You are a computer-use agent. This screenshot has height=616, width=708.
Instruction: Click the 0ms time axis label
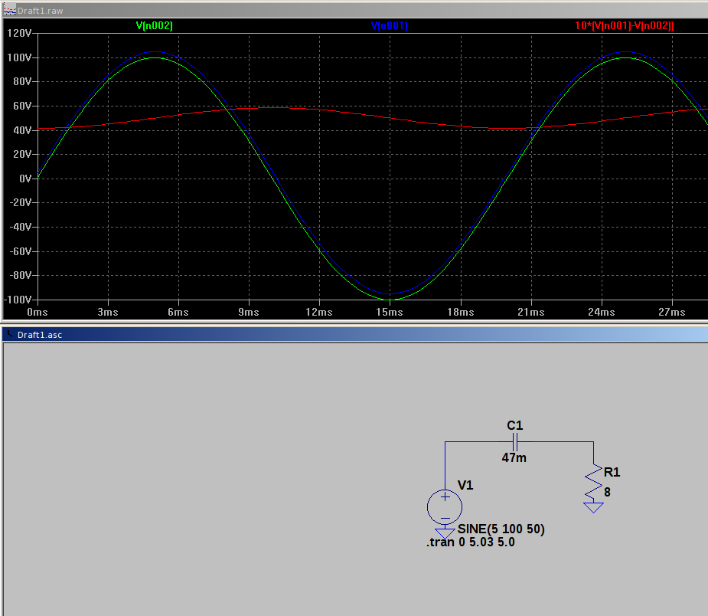pos(37,313)
